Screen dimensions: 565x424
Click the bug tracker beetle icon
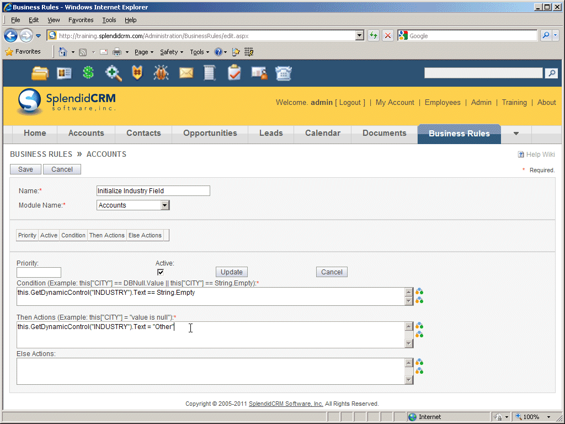[x=161, y=73]
